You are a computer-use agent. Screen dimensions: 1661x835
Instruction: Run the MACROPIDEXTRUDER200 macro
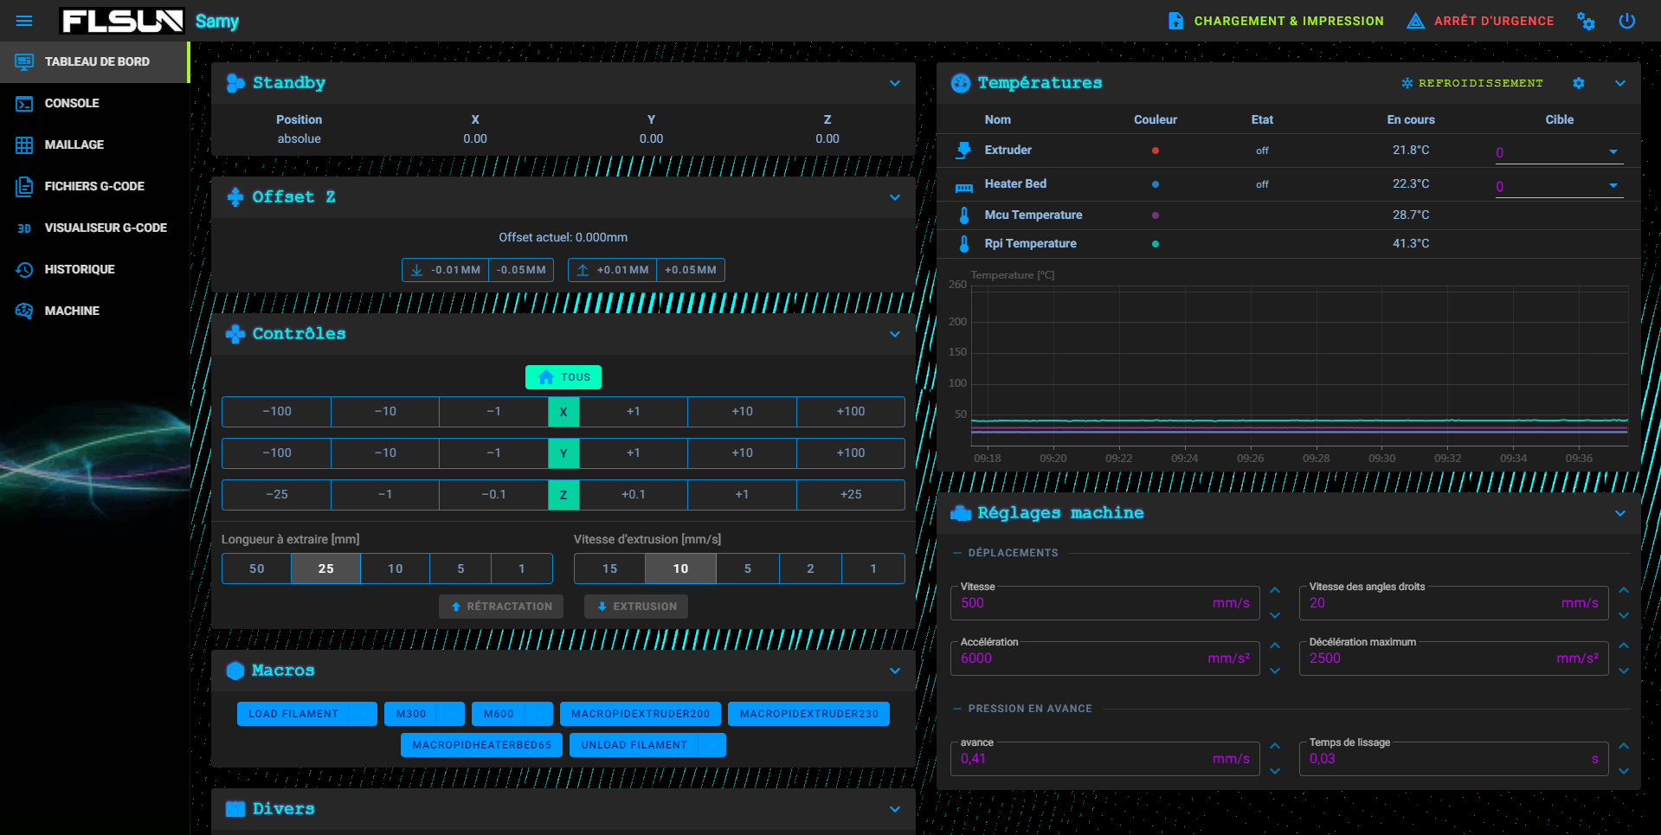[x=640, y=714]
